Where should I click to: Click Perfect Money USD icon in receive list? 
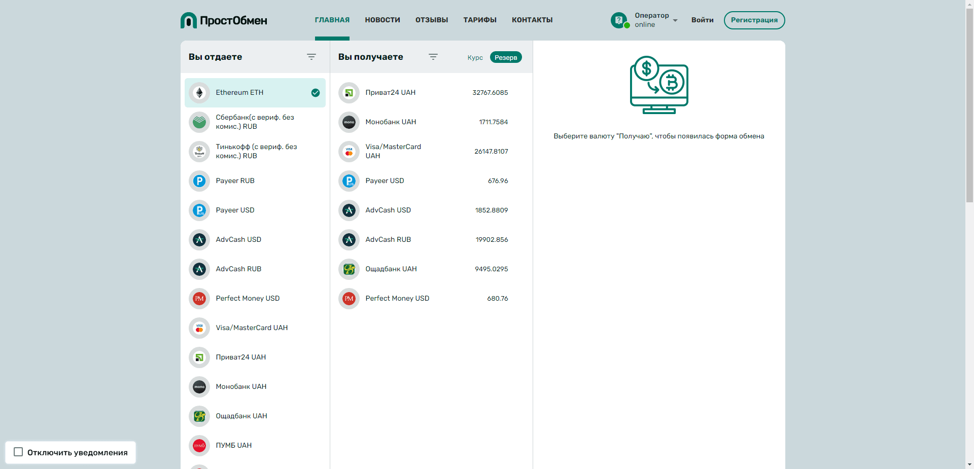349,299
